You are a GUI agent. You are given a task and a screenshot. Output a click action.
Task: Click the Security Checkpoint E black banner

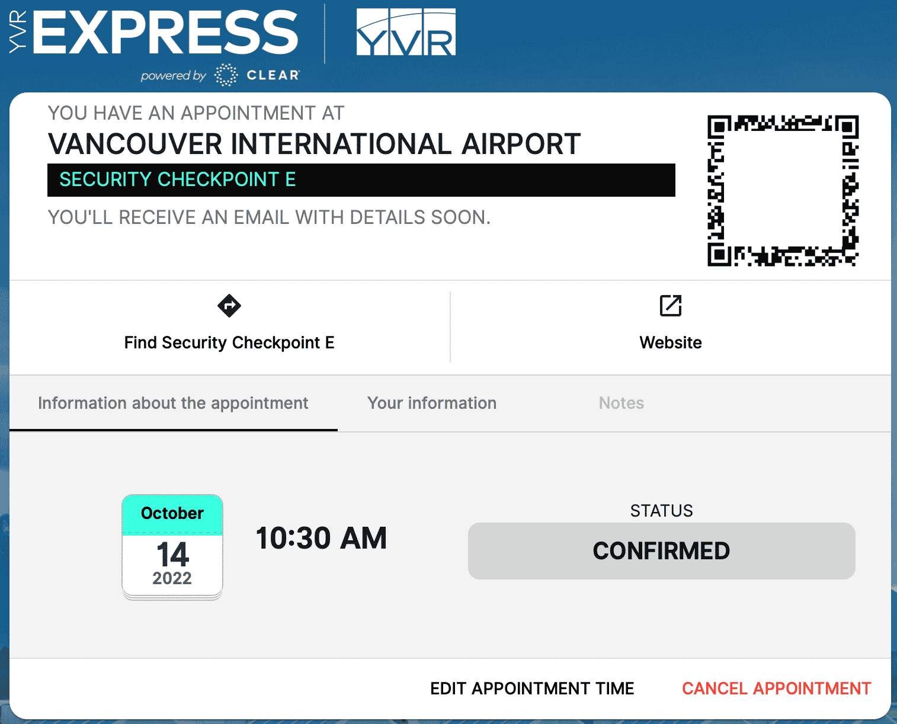pos(361,180)
